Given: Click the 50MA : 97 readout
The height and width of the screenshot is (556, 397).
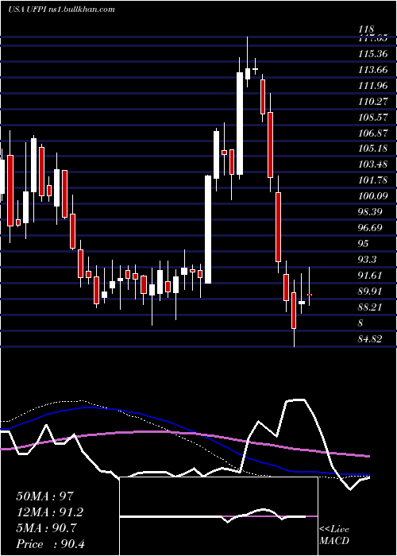Looking at the screenshot, I should pyautogui.click(x=45, y=496).
